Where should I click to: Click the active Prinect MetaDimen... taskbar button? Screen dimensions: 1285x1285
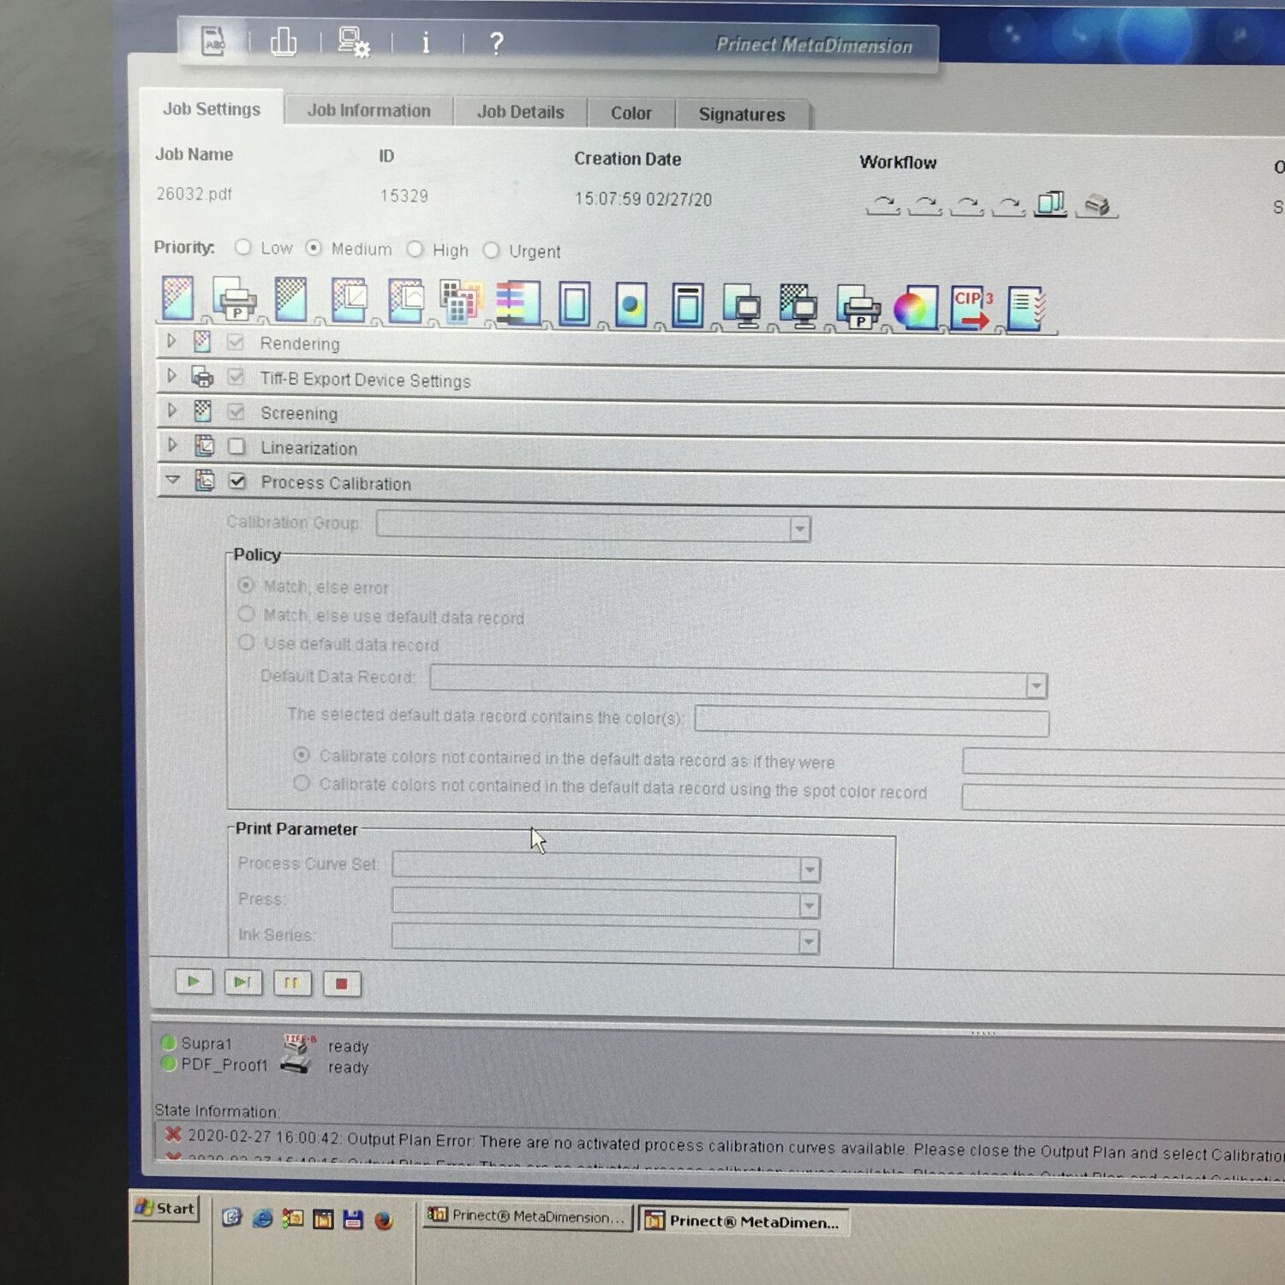744,1222
